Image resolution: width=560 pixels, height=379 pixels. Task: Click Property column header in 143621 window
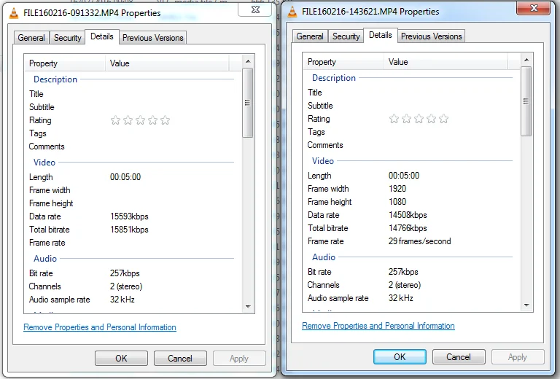(x=343, y=62)
